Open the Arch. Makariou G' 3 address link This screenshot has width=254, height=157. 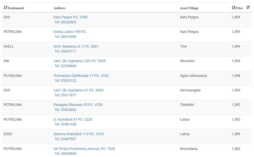[x=76, y=46]
